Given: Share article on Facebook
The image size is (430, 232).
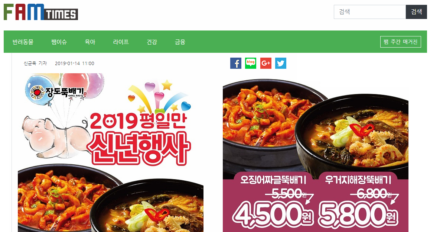Looking at the screenshot, I should (x=235, y=63).
